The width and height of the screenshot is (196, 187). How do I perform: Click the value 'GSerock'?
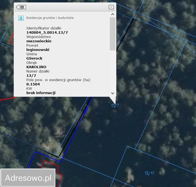34,58
